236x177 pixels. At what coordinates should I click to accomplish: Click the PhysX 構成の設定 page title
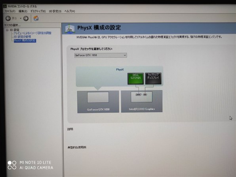coord(99,28)
